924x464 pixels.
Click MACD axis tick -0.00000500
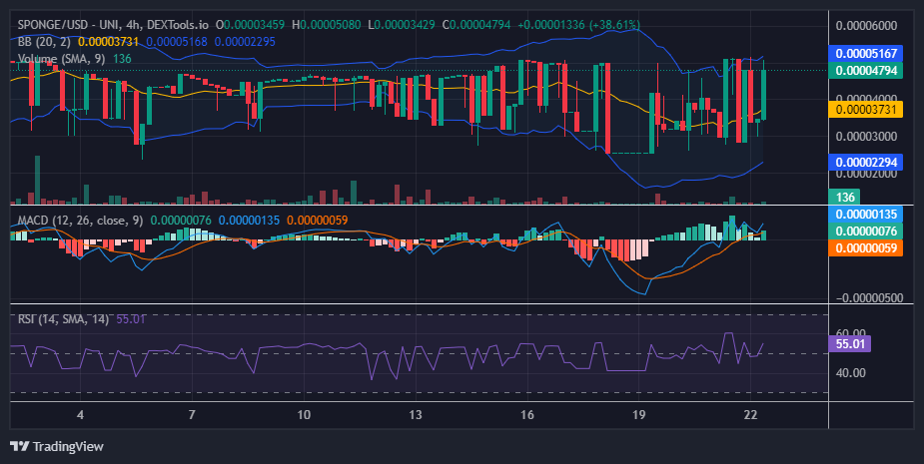pyautogui.click(x=867, y=298)
